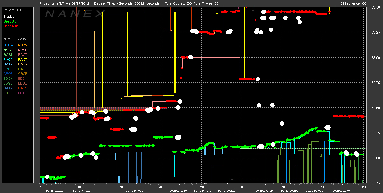Click CINC in the BIDS column

tap(8, 69)
